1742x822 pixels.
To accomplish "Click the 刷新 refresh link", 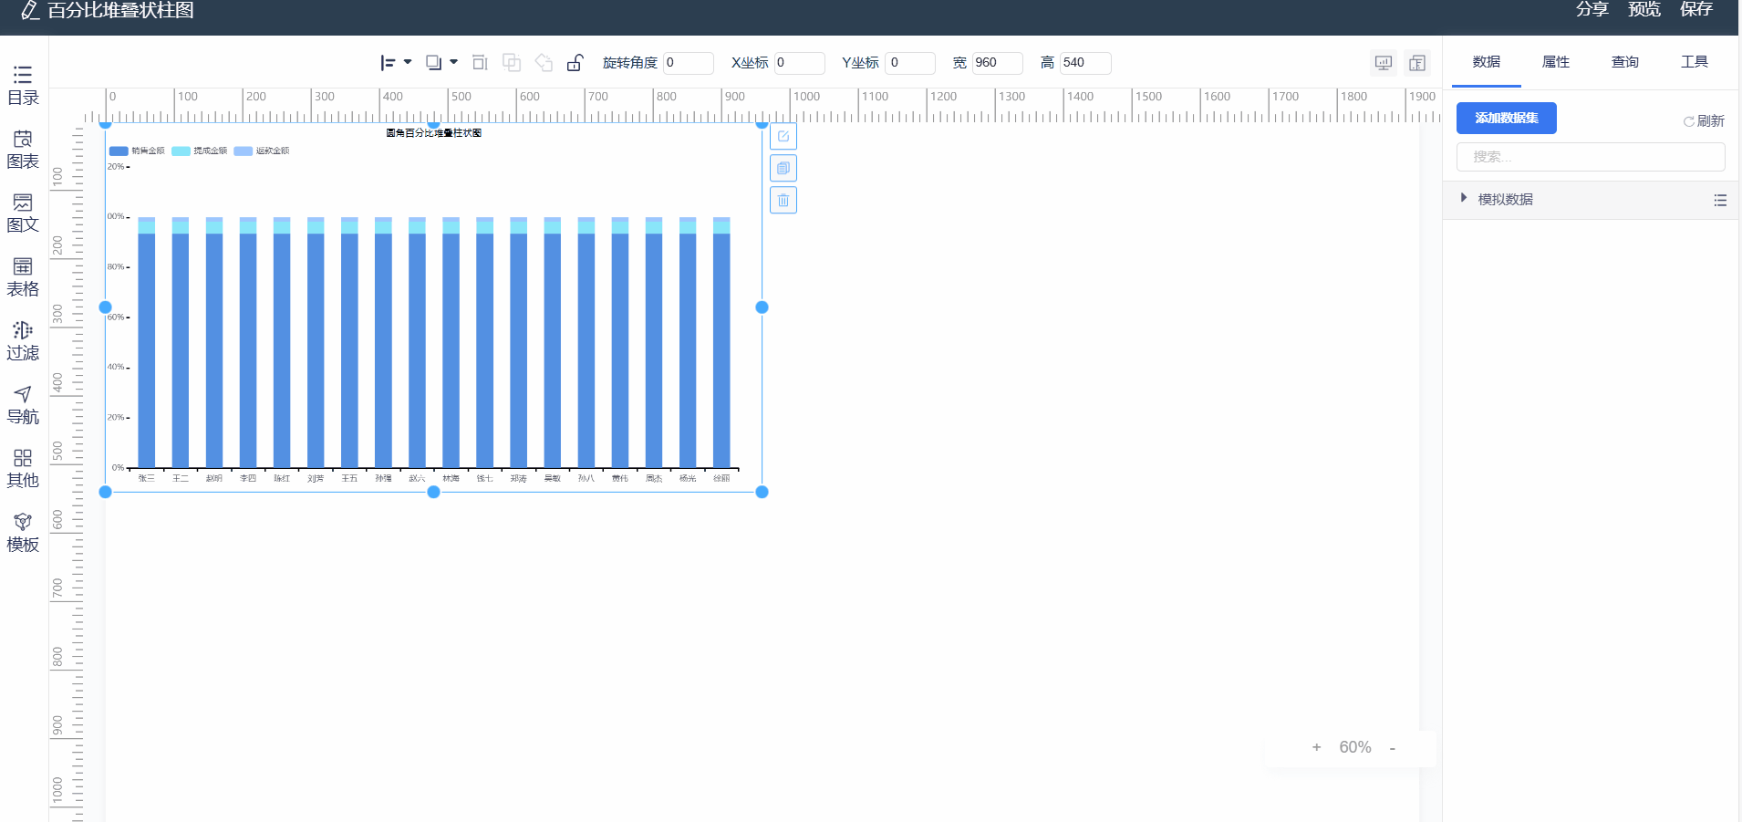I will 1704,121.
